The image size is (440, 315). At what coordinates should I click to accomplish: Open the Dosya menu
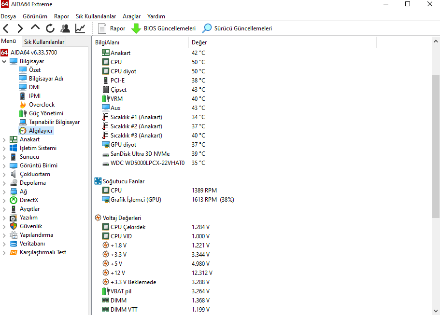point(8,16)
